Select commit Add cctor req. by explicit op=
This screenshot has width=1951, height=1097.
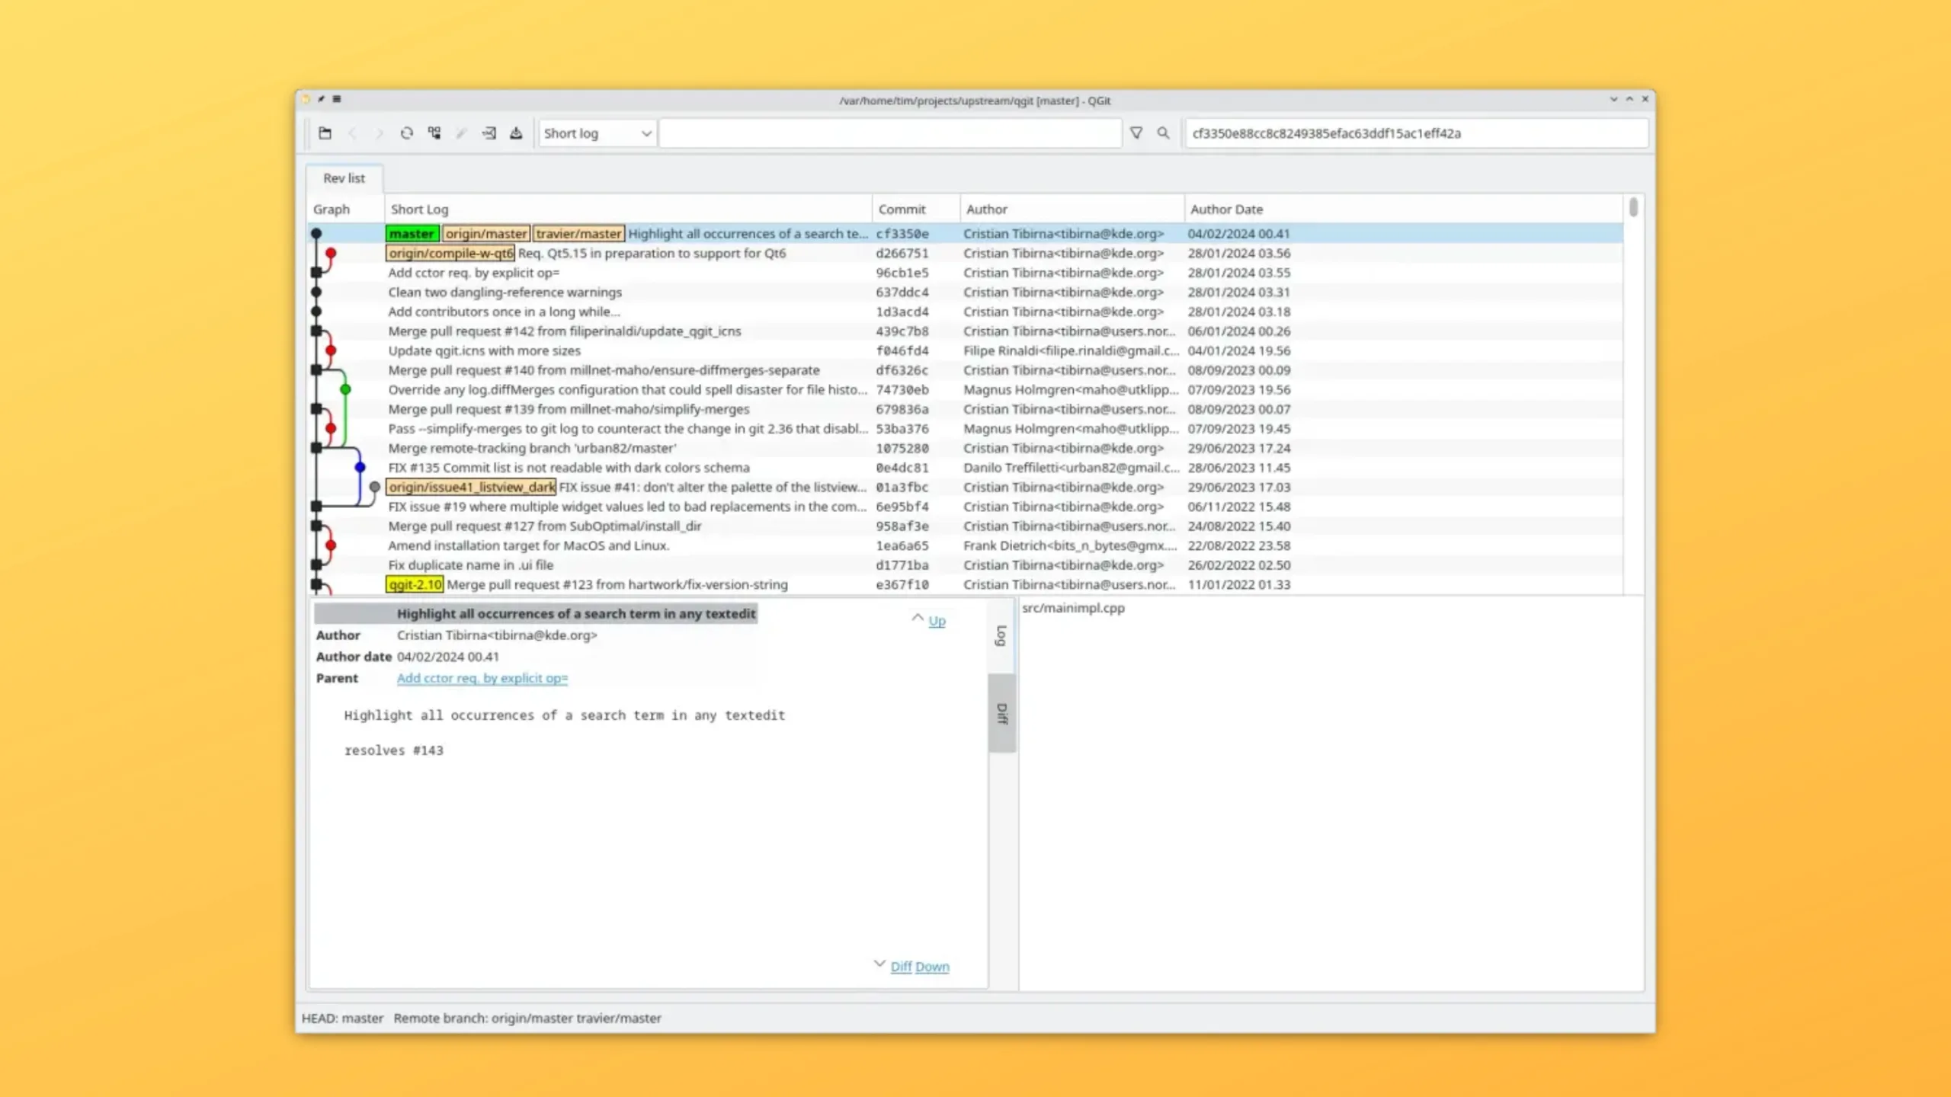pyautogui.click(x=965, y=273)
